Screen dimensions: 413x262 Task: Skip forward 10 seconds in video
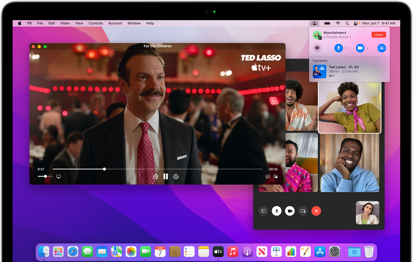176,177
